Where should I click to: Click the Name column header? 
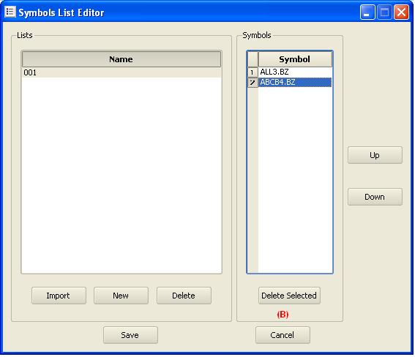pos(121,59)
